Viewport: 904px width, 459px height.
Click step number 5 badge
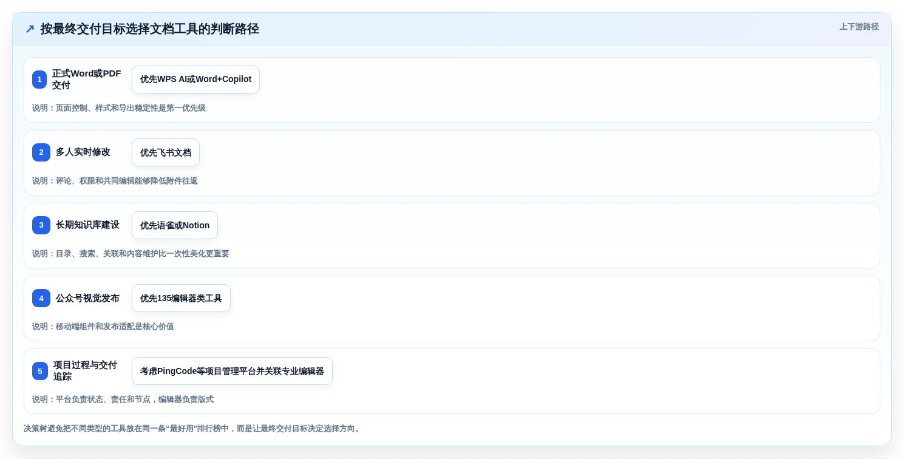pyautogui.click(x=40, y=371)
